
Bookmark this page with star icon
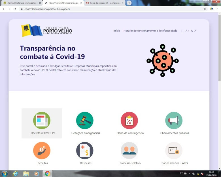[x=205, y=9]
